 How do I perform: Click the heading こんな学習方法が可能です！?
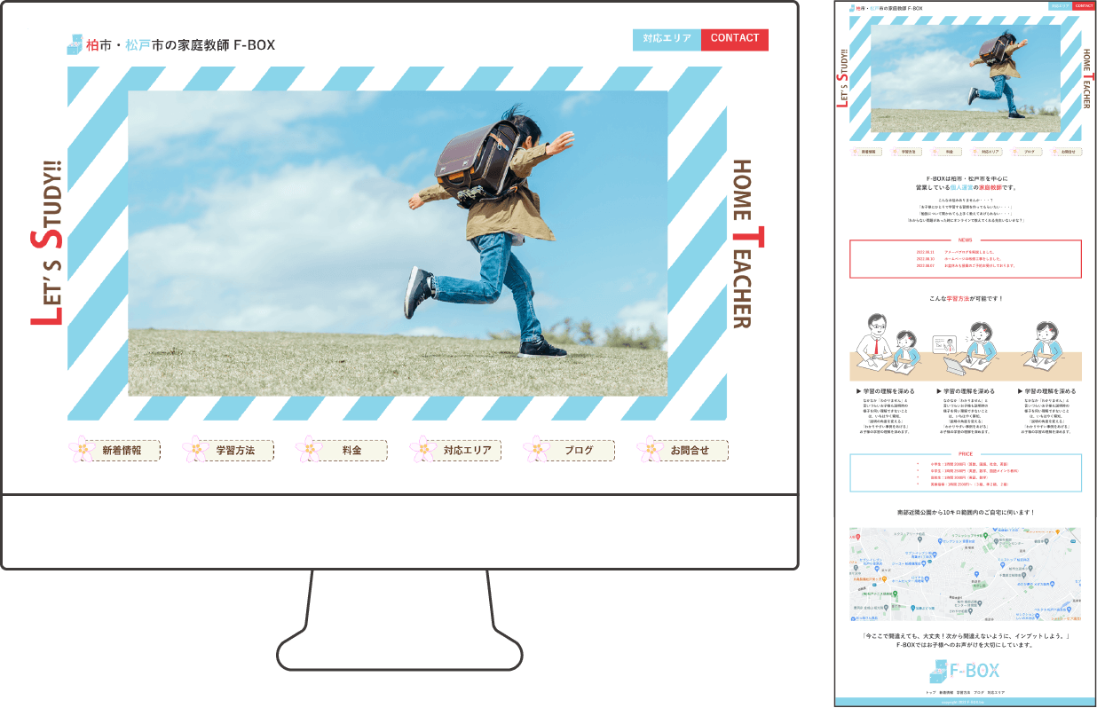pyautogui.click(x=966, y=299)
